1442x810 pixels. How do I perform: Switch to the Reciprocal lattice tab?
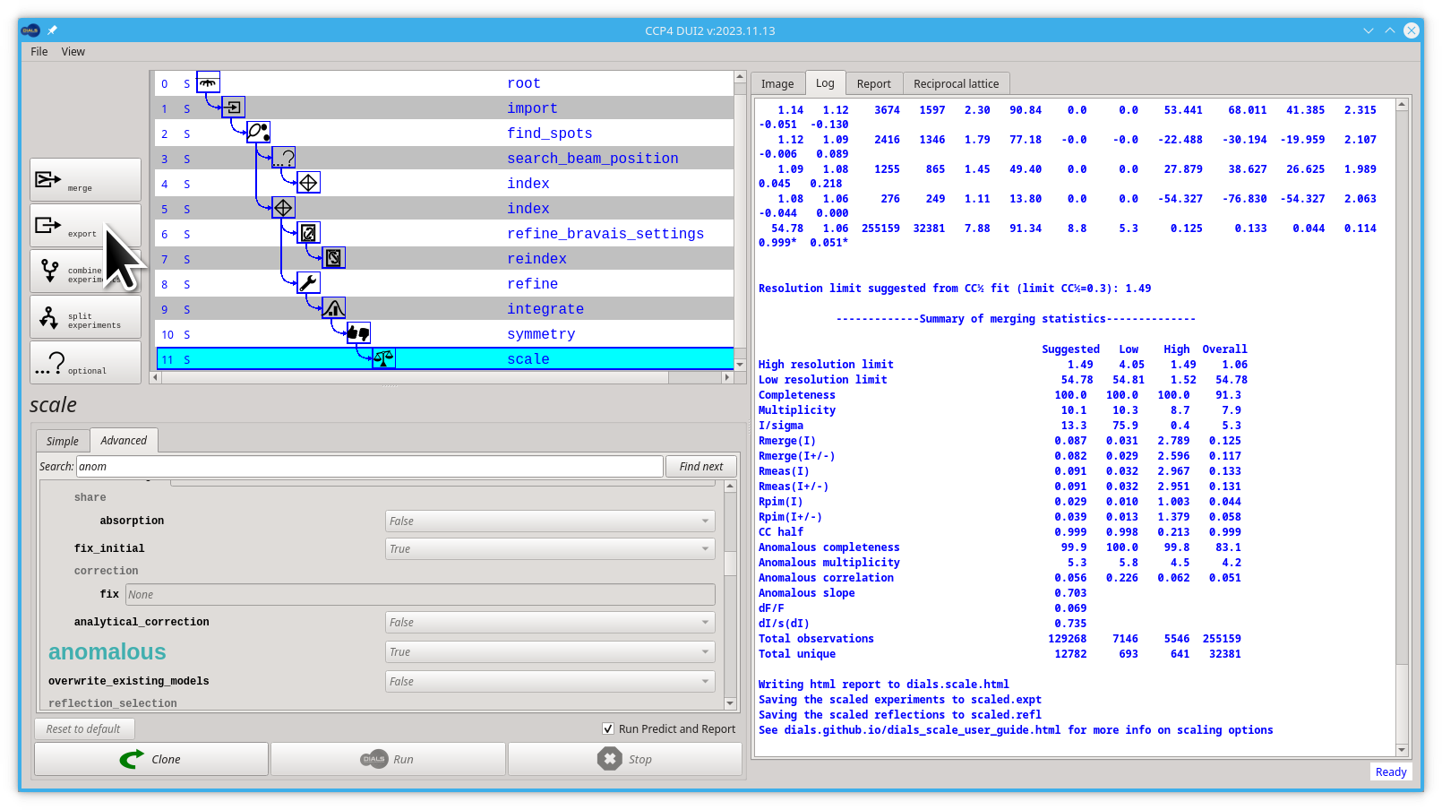[x=956, y=83]
